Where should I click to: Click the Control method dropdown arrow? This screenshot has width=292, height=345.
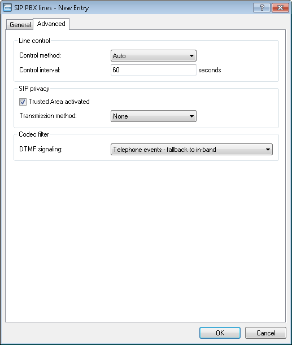[x=191, y=56]
